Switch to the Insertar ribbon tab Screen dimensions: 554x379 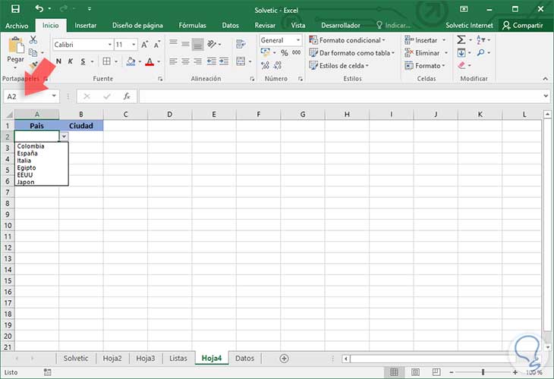86,26
